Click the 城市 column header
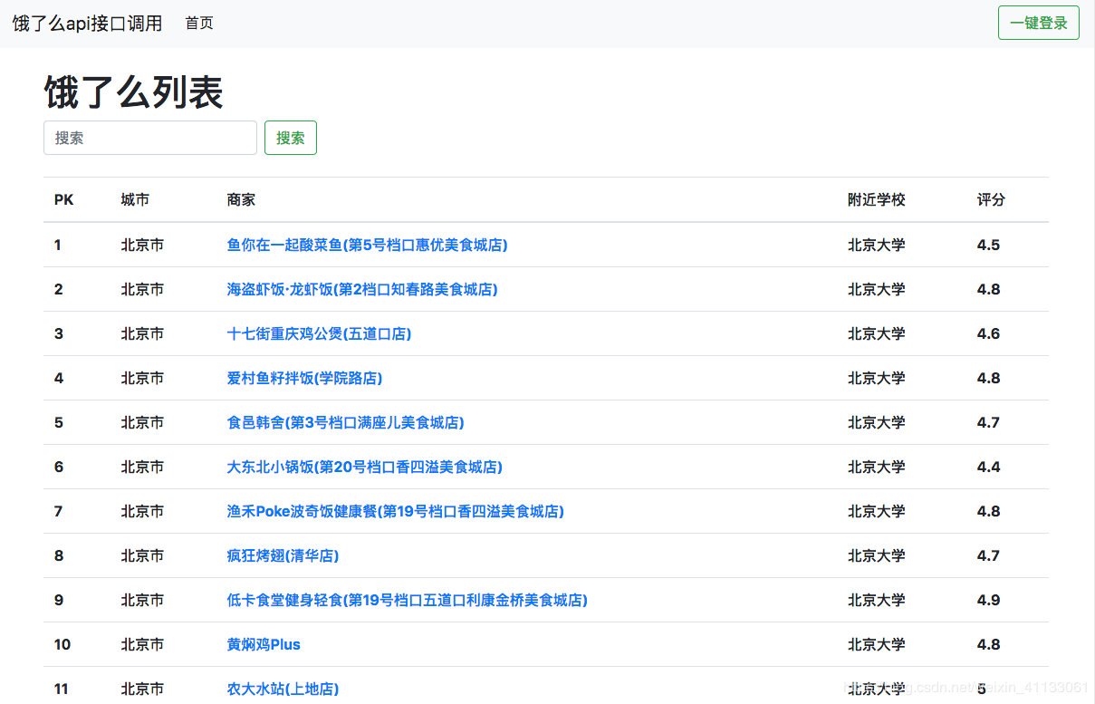The width and height of the screenshot is (1095, 704). [x=135, y=199]
